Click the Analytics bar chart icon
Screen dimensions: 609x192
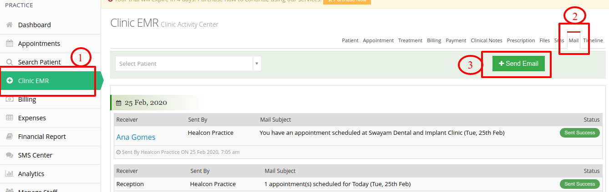(x=9, y=174)
